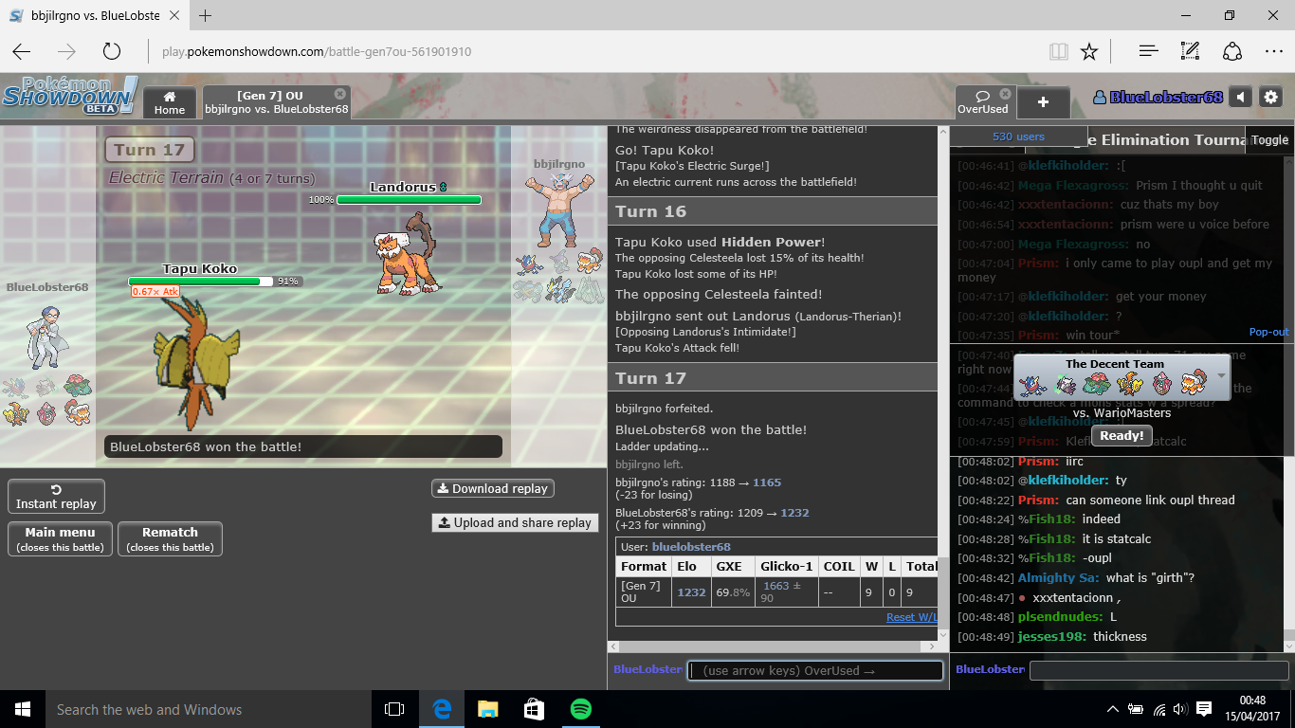Screen dimensions: 1295x728
Task: Download the battle replay
Action: pos(492,488)
